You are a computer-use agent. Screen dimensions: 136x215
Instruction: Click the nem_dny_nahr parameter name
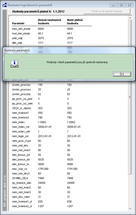point(21,197)
